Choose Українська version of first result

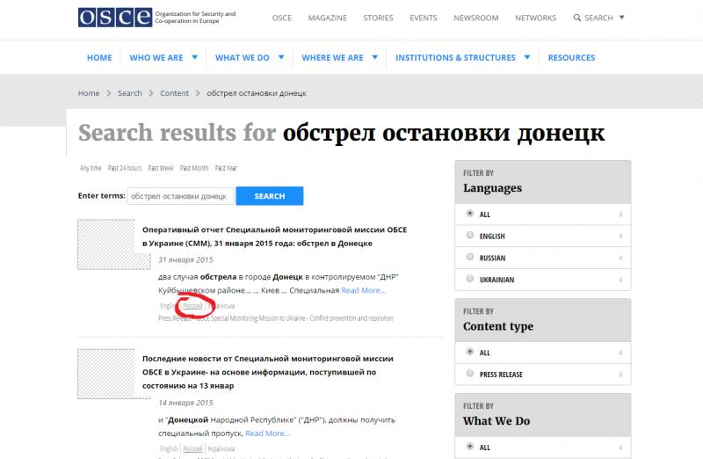point(221,305)
